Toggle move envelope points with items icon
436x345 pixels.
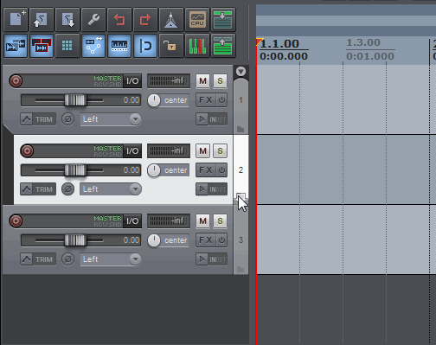point(93,46)
